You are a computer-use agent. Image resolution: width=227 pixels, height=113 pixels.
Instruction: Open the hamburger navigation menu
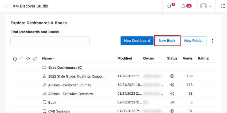tap(6, 6)
